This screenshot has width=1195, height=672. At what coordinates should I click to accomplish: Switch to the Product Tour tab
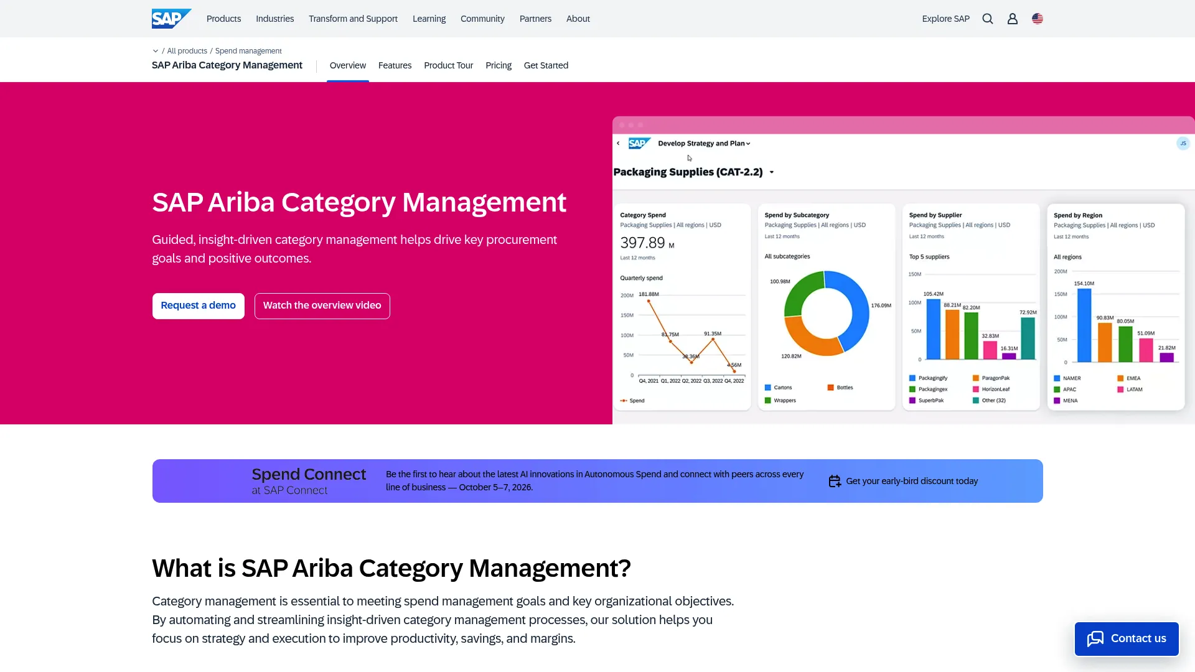pos(448,65)
